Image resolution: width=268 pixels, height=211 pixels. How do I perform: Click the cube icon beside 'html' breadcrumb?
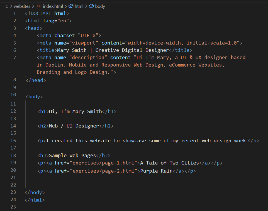click(x=71, y=6)
